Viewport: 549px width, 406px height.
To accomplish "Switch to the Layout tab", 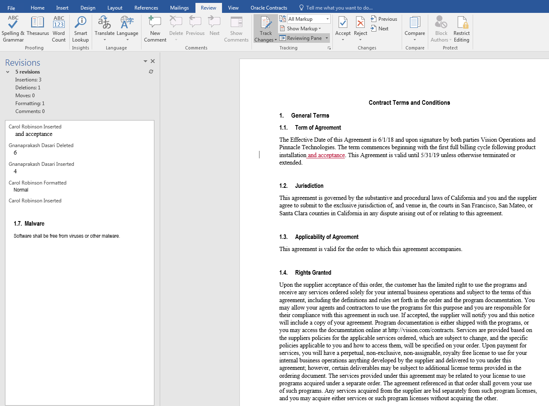I will coord(115,8).
